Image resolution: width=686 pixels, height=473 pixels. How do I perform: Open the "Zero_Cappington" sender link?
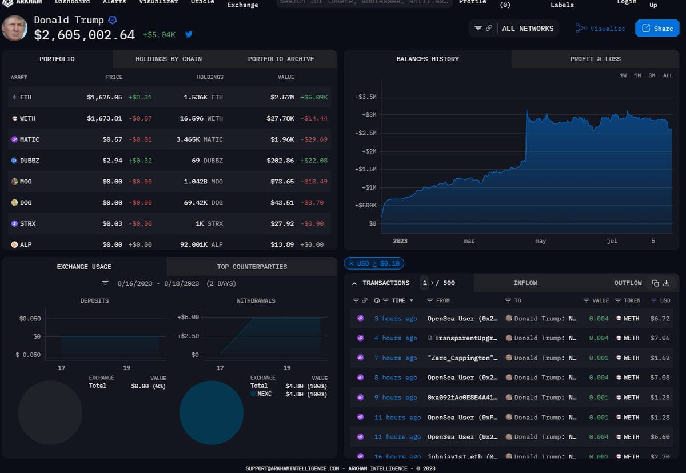(x=462, y=358)
